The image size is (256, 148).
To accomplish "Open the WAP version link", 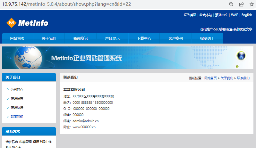I will coord(235,15).
